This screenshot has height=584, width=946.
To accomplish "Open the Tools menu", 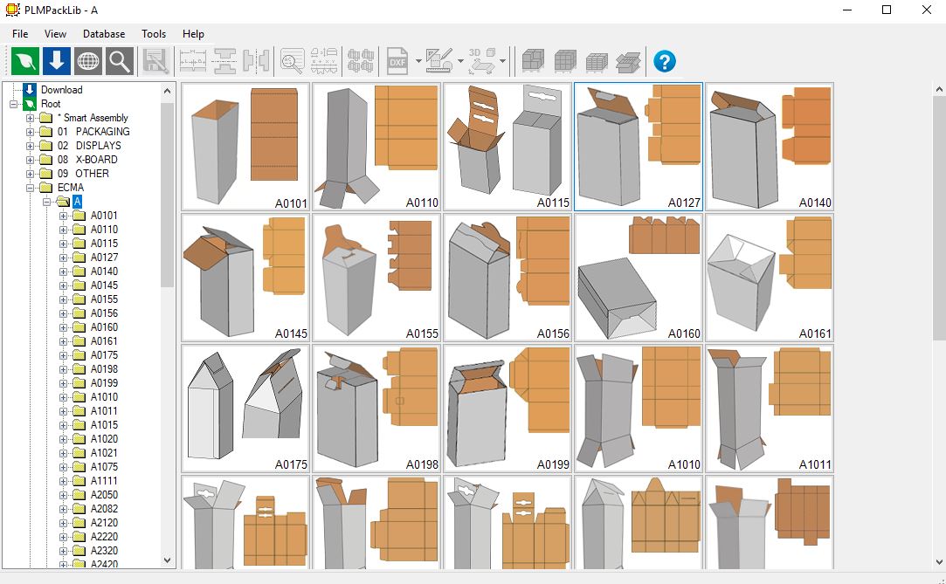I will click(x=154, y=34).
